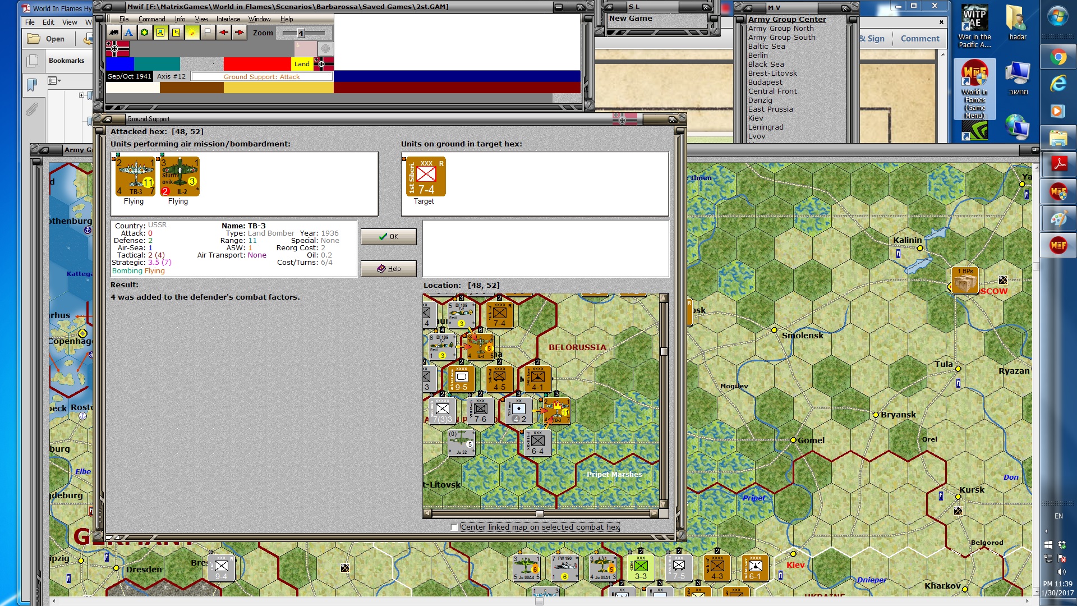Click the Help button in Ground Support
1077x606 pixels.
[x=388, y=269]
